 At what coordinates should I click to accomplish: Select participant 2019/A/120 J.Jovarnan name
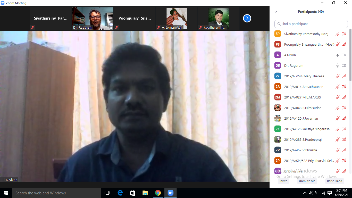pyautogui.click(x=301, y=118)
